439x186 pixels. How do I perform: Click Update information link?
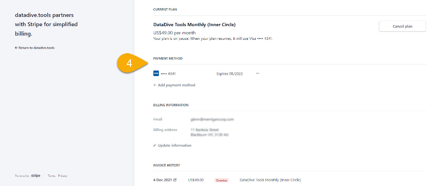pos(173,146)
